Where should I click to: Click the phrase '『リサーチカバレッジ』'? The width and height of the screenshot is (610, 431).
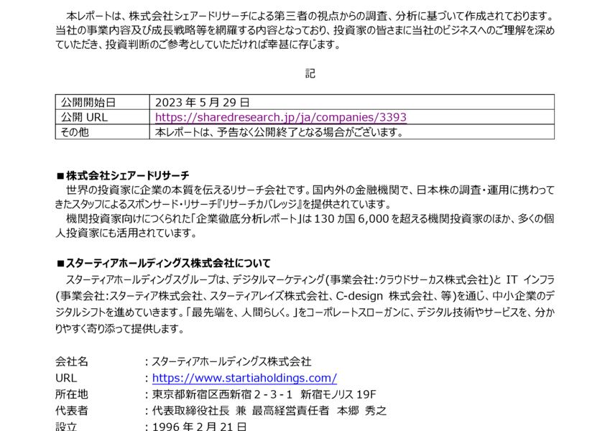[x=260, y=204]
